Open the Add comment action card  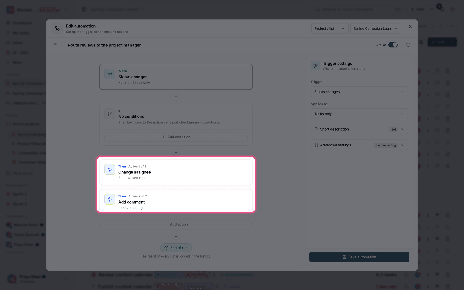(176, 201)
